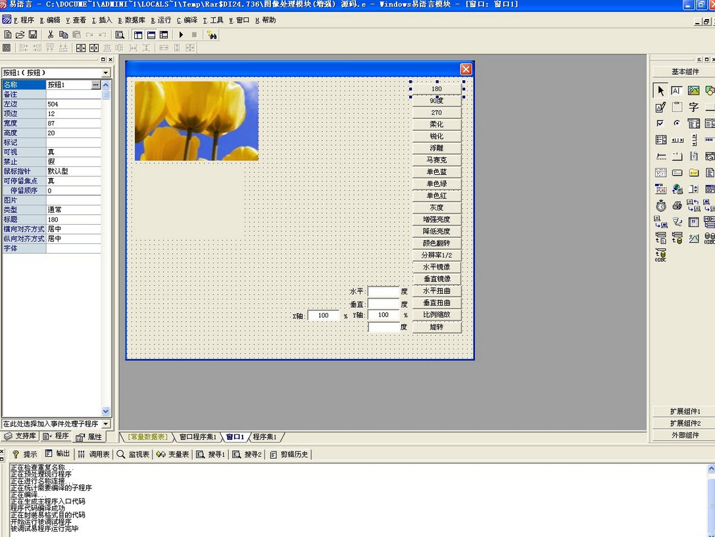The image size is (715, 537).
Task: Select the clock timer component icon
Action: click(660, 206)
